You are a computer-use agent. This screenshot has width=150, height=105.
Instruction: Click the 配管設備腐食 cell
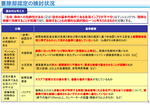[x=27, y=80]
